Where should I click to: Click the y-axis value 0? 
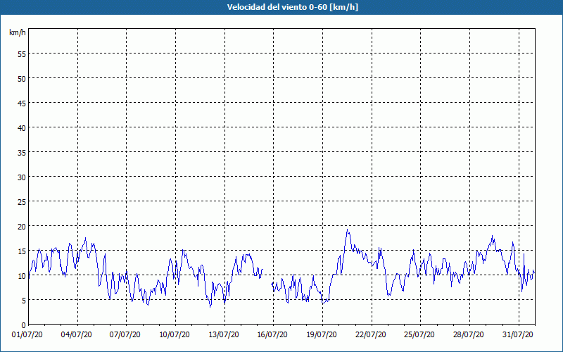click(x=24, y=325)
